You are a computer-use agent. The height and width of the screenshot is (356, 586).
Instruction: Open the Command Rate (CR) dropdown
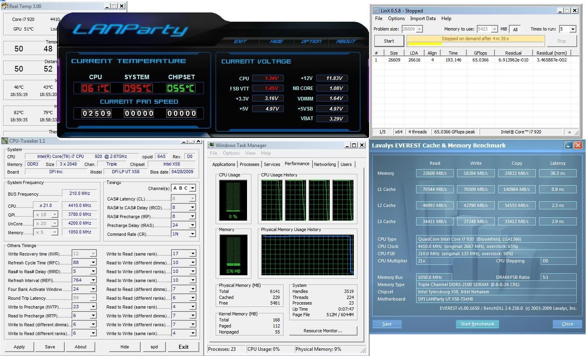pos(192,234)
